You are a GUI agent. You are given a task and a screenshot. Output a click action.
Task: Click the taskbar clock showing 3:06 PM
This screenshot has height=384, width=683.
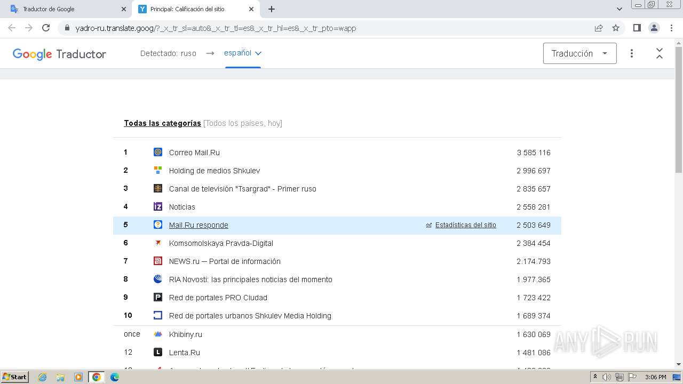point(655,377)
